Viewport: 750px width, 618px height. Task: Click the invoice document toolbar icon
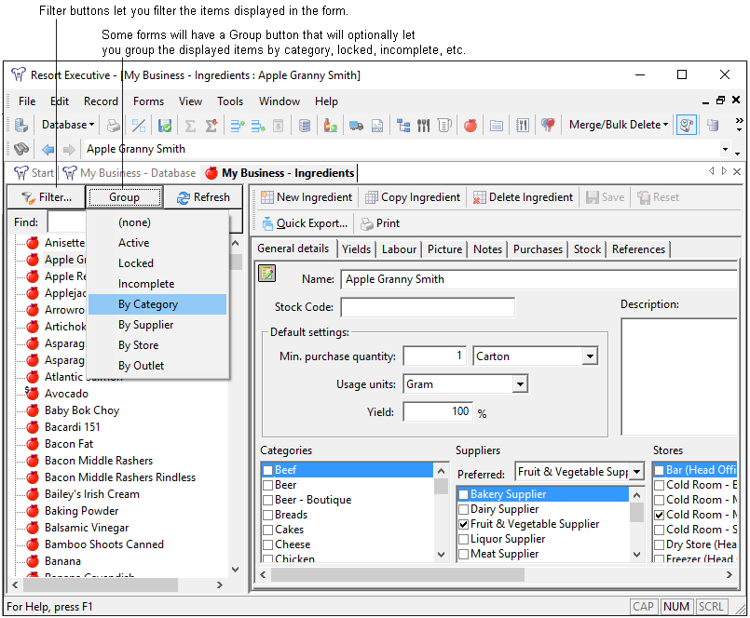(x=377, y=126)
